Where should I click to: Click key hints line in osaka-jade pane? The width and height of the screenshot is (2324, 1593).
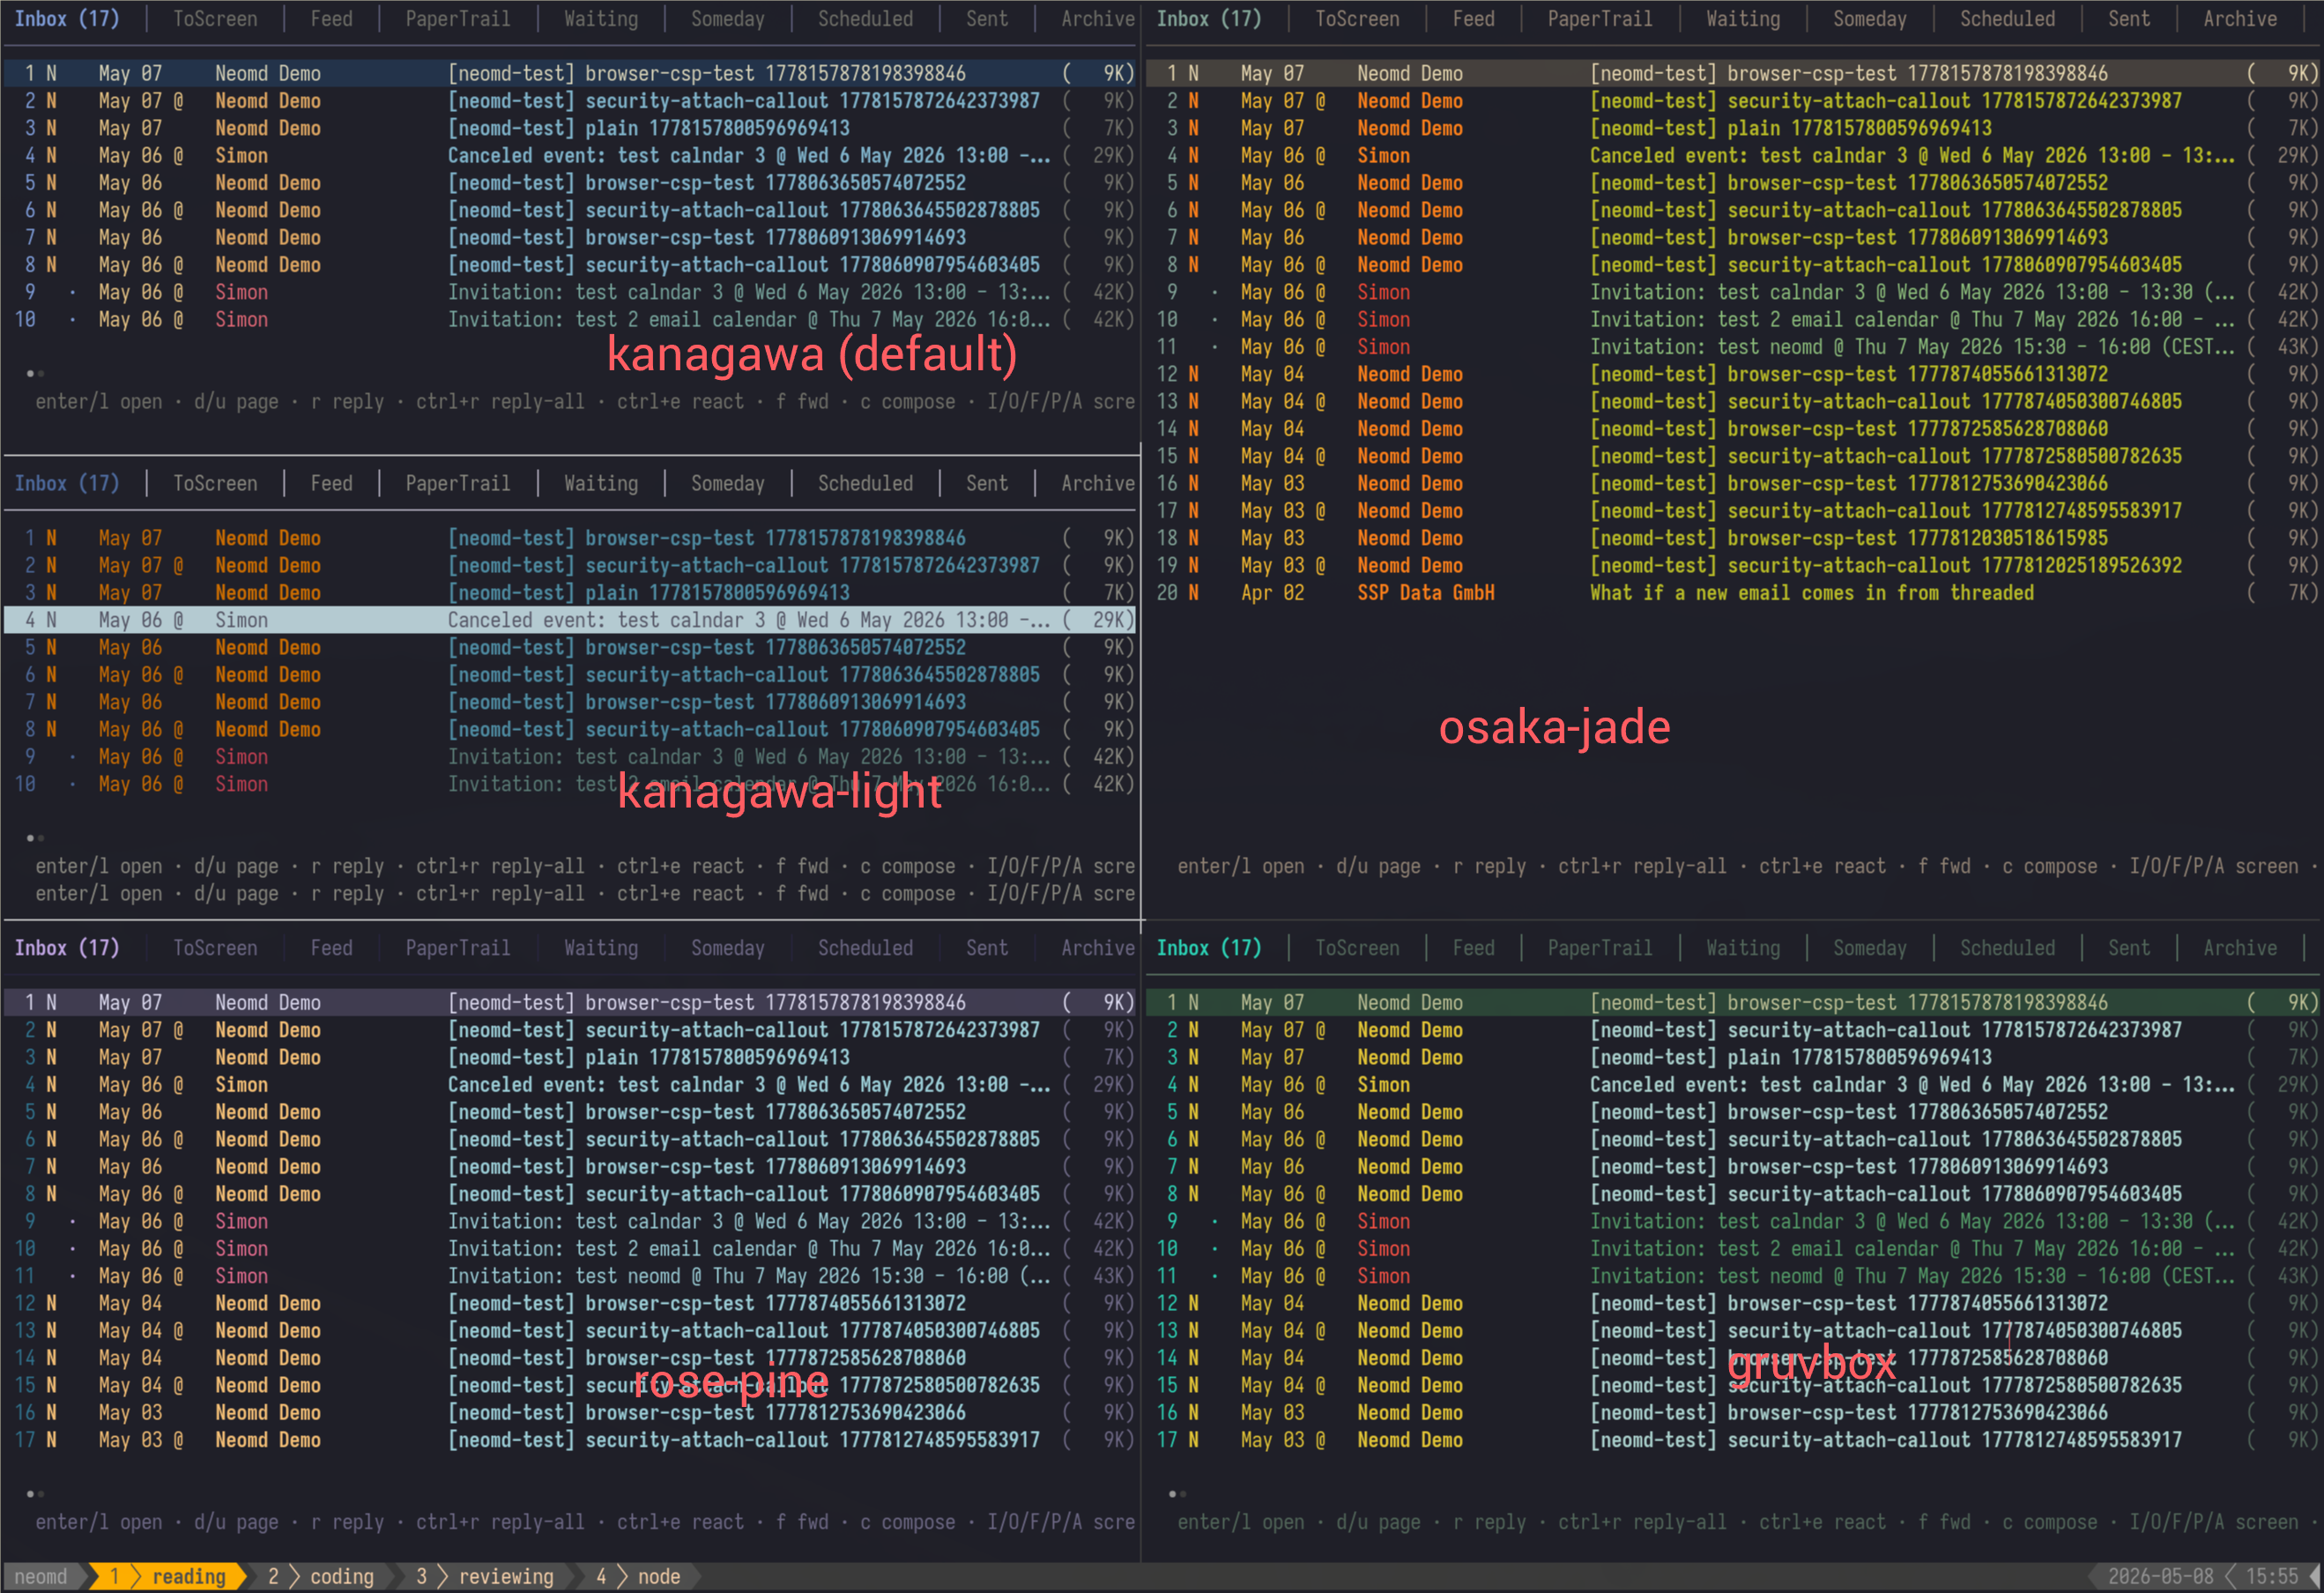pyautogui.click(x=1748, y=867)
